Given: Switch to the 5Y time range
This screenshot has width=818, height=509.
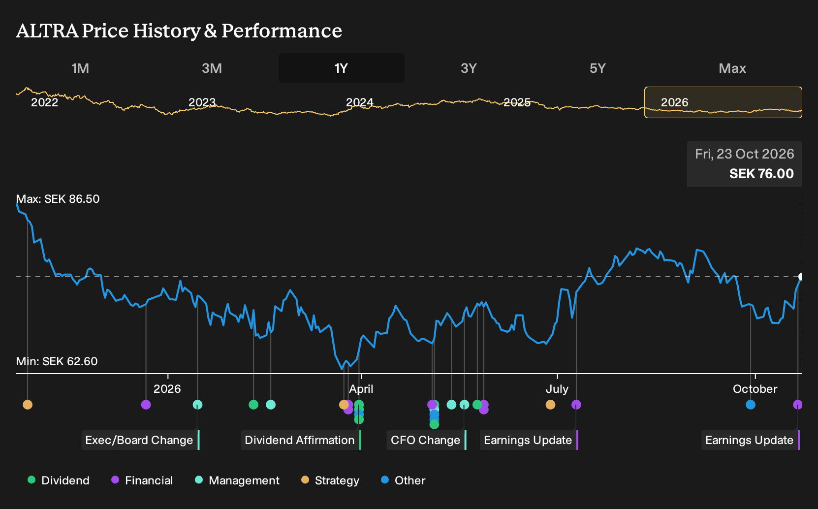Looking at the screenshot, I should pyautogui.click(x=598, y=68).
